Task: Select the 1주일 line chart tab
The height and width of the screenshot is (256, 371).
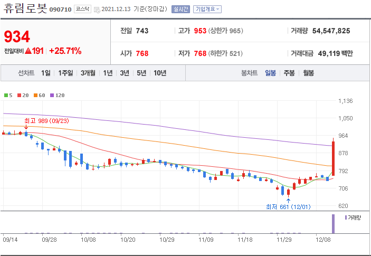Action: coord(65,73)
